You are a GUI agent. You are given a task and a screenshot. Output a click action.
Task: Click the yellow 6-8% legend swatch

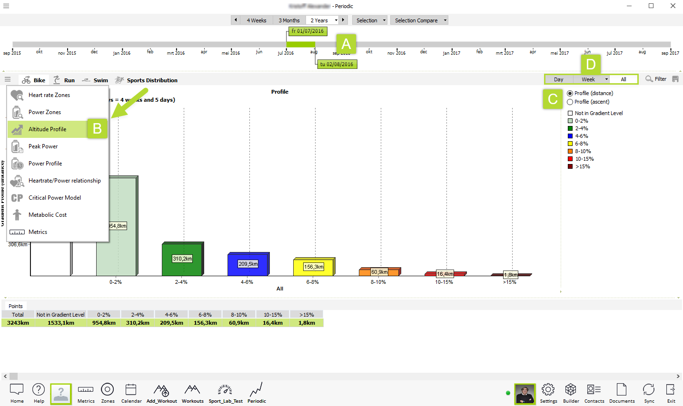pyautogui.click(x=570, y=144)
